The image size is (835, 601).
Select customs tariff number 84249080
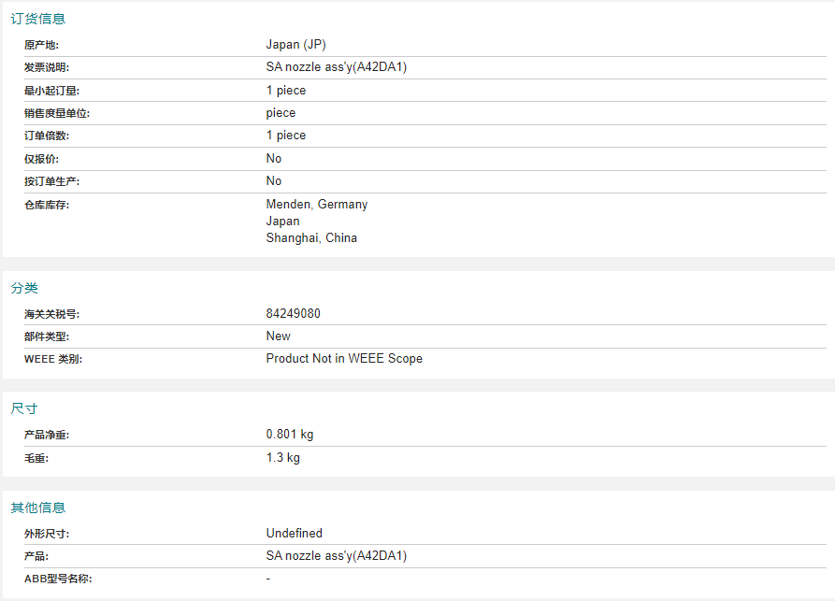point(294,313)
